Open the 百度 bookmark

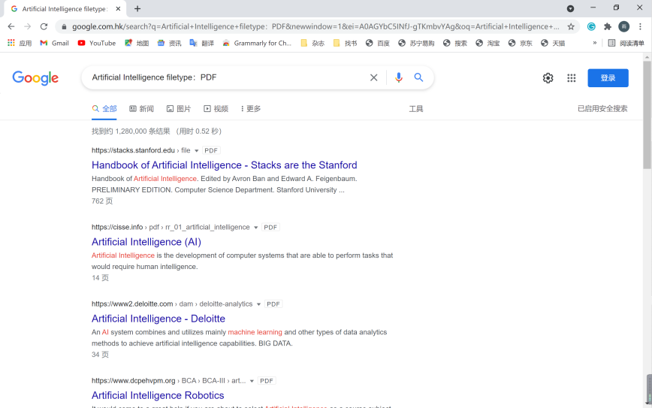pyautogui.click(x=378, y=43)
